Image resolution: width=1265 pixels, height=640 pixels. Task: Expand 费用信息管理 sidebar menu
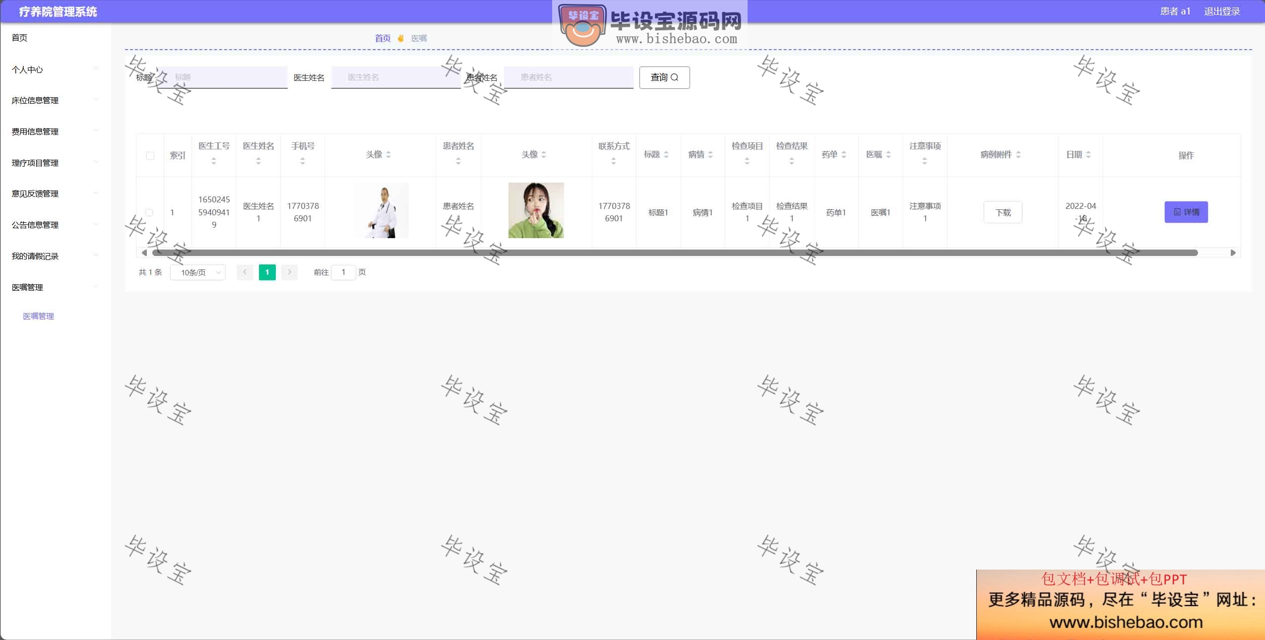[55, 131]
